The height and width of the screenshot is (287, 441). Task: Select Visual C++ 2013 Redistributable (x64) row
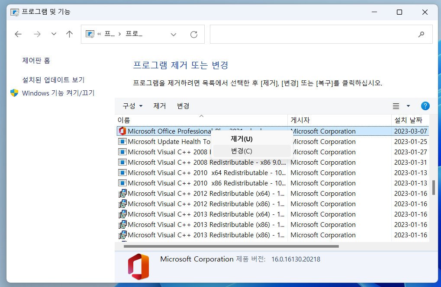tap(273, 214)
